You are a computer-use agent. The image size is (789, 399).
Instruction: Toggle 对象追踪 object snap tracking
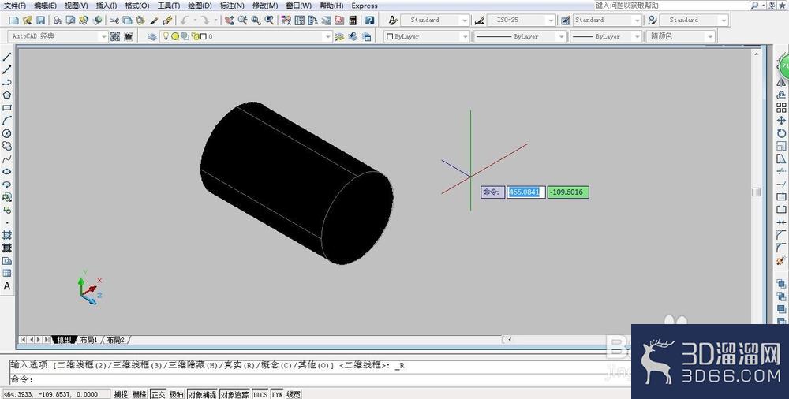234,394
